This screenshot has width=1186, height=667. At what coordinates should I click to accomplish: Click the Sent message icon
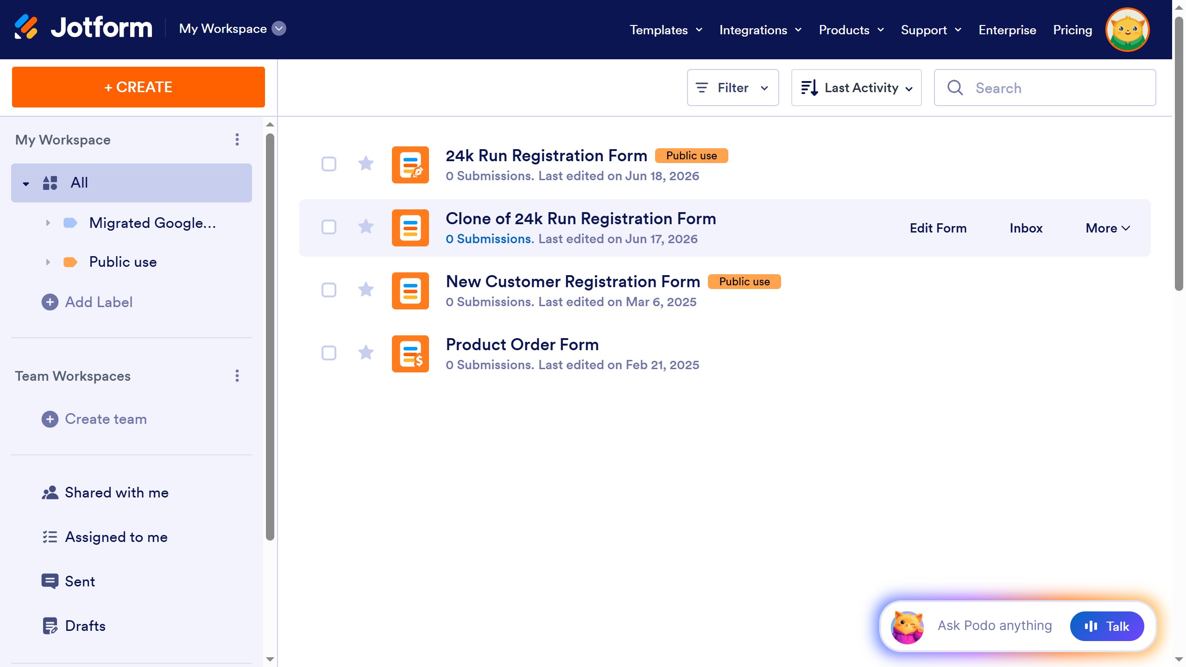click(50, 581)
